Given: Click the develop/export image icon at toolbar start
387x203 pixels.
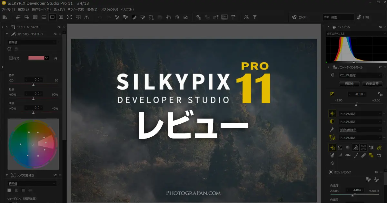Looking at the screenshot, I should pyautogui.click(x=5, y=17).
